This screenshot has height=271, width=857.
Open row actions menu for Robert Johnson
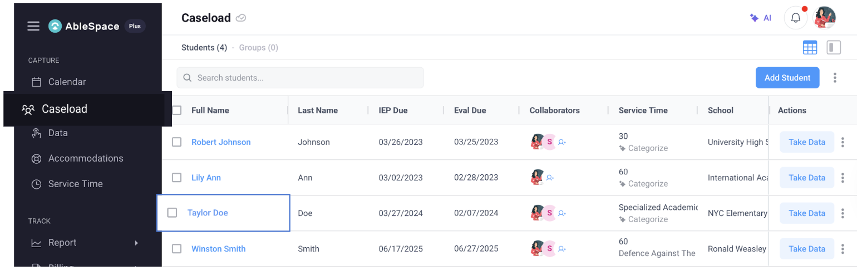tap(843, 142)
